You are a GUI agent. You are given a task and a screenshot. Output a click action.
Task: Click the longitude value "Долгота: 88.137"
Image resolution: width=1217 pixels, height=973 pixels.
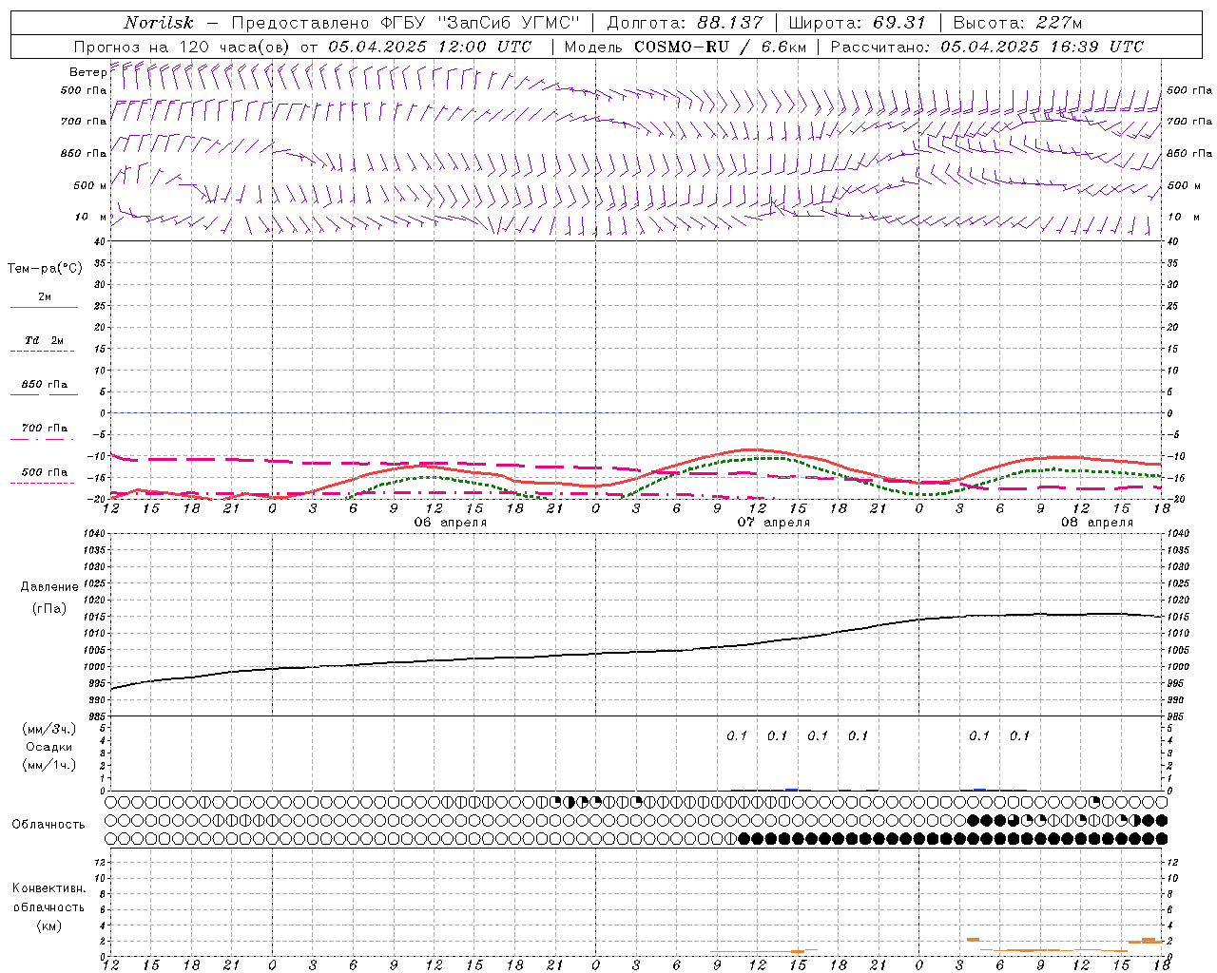685,23
